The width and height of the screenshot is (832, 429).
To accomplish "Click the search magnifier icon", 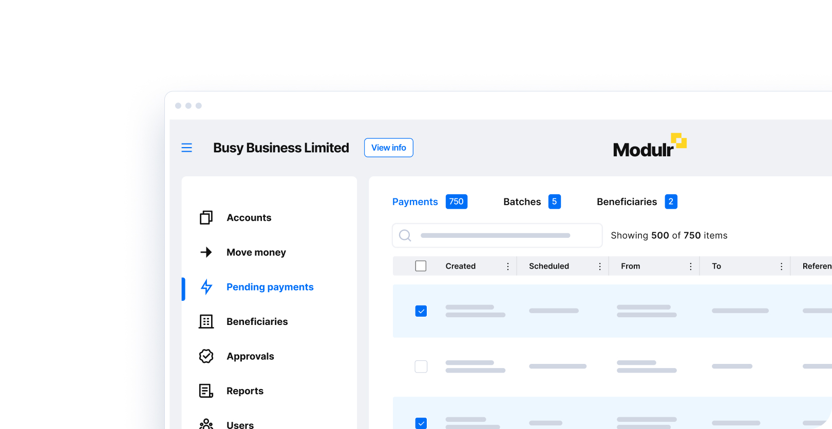I will tap(405, 235).
